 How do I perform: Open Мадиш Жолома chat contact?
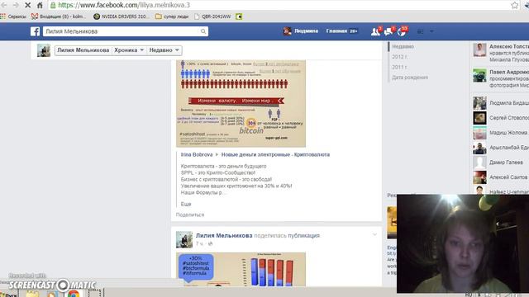[500, 133]
